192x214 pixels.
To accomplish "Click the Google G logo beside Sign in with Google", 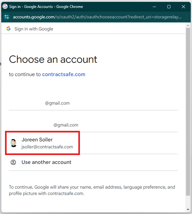I will (9, 29).
